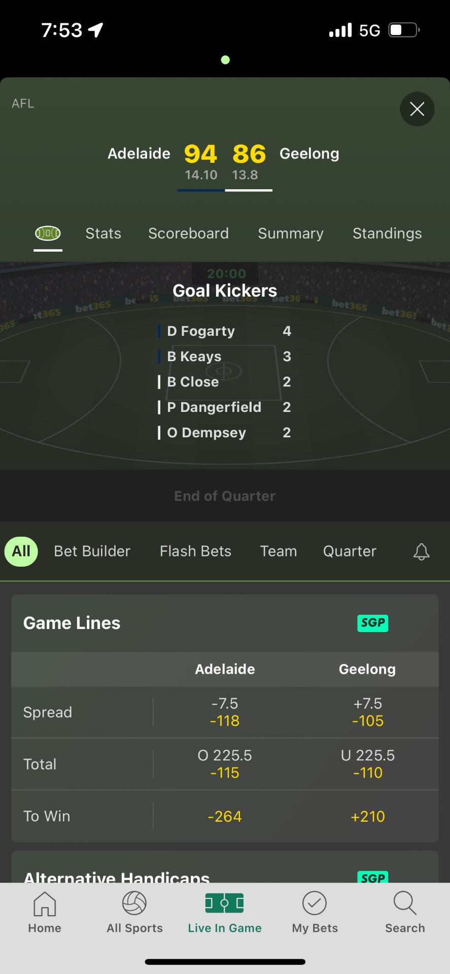
Task: Select Geelong to win at +210
Action: [368, 816]
